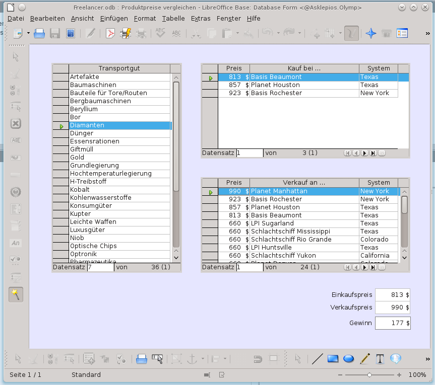Click the zoom in plus button
The width and height of the screenshot is (435, 385).
399,375
